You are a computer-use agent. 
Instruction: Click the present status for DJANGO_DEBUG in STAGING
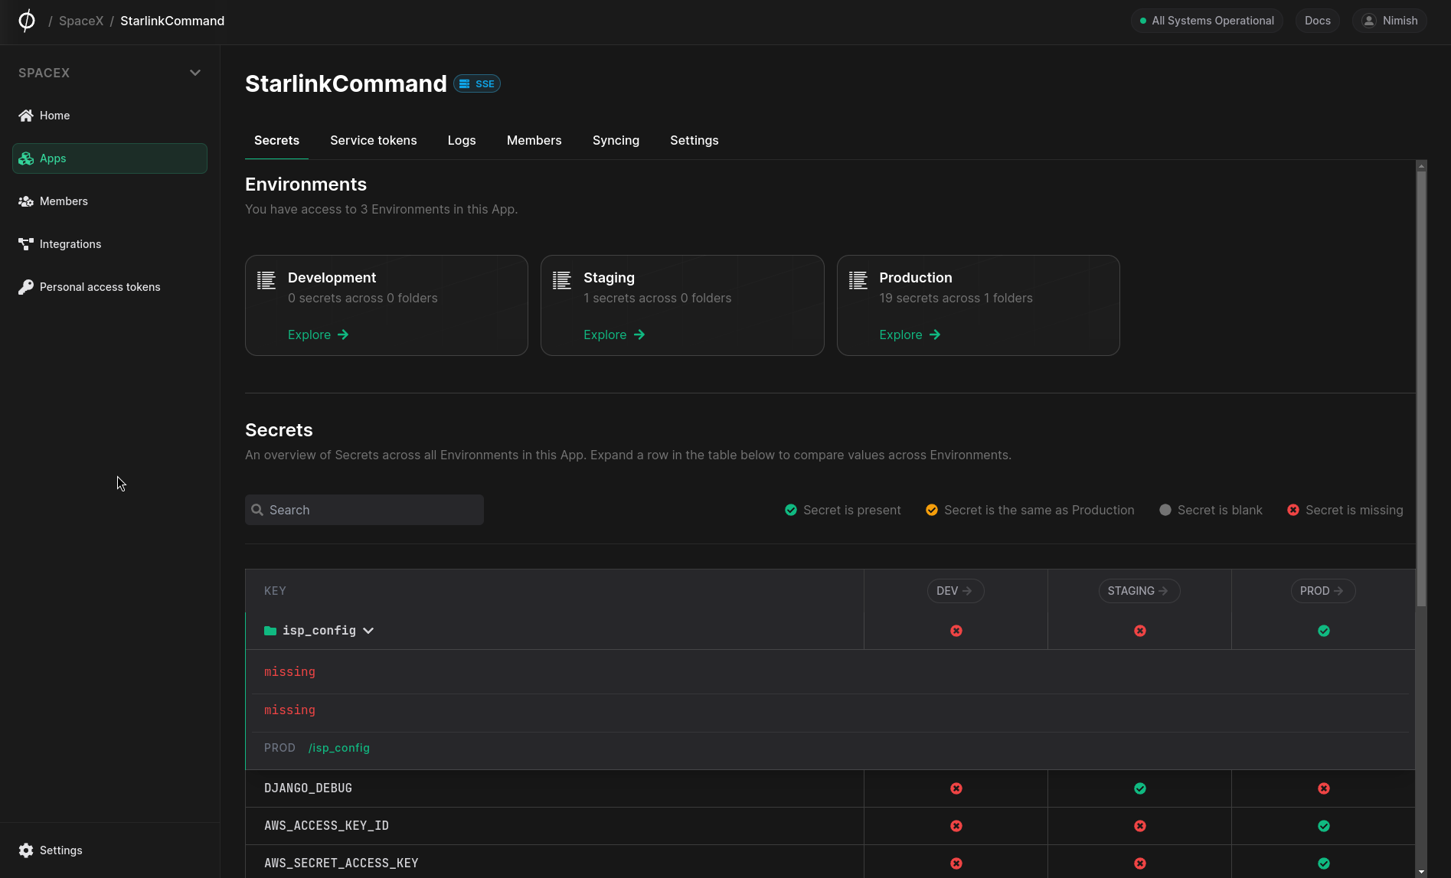(1140, 788)
